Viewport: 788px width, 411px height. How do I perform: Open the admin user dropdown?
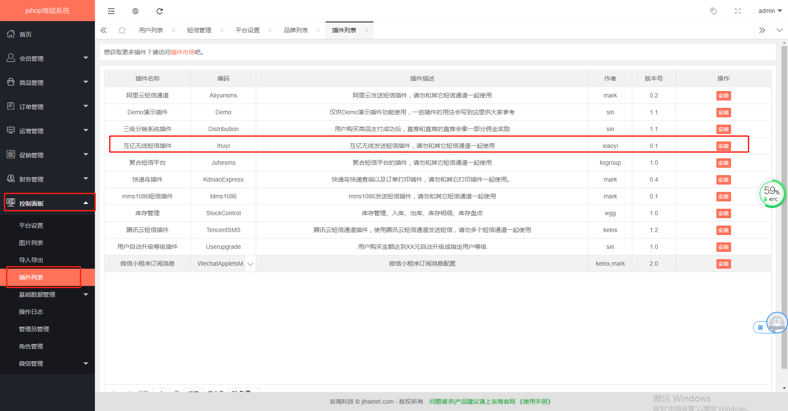click(770, 11)
